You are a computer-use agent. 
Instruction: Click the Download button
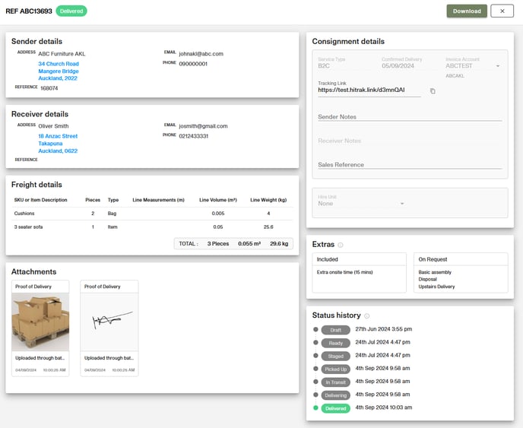pos(467,11)
